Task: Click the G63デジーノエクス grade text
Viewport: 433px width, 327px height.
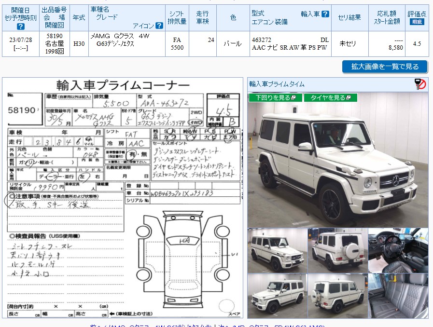Action: [x=115, y=43]
